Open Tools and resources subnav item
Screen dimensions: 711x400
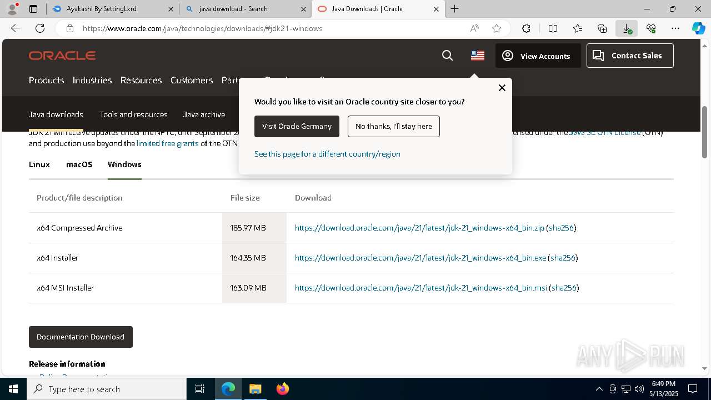(133, 114)
